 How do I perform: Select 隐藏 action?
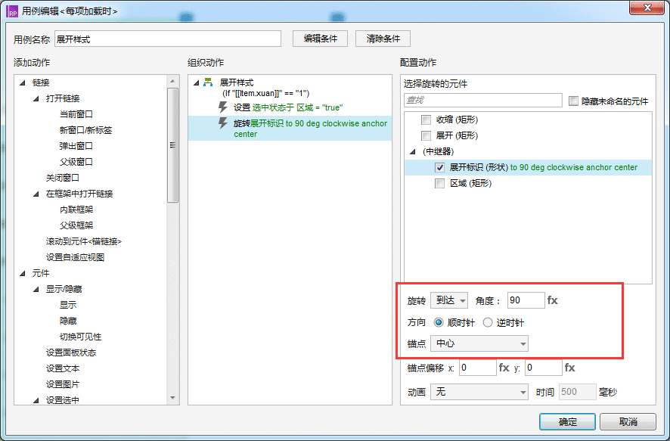click(68, 321)
